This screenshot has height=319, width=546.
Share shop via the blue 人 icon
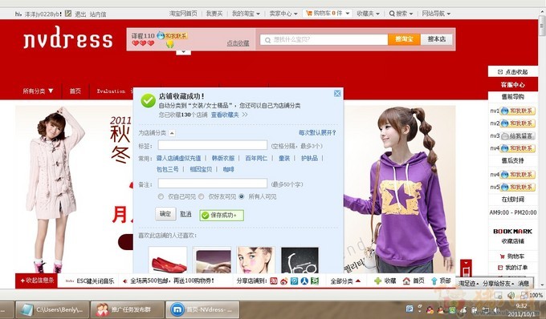(x=304, y=281)
